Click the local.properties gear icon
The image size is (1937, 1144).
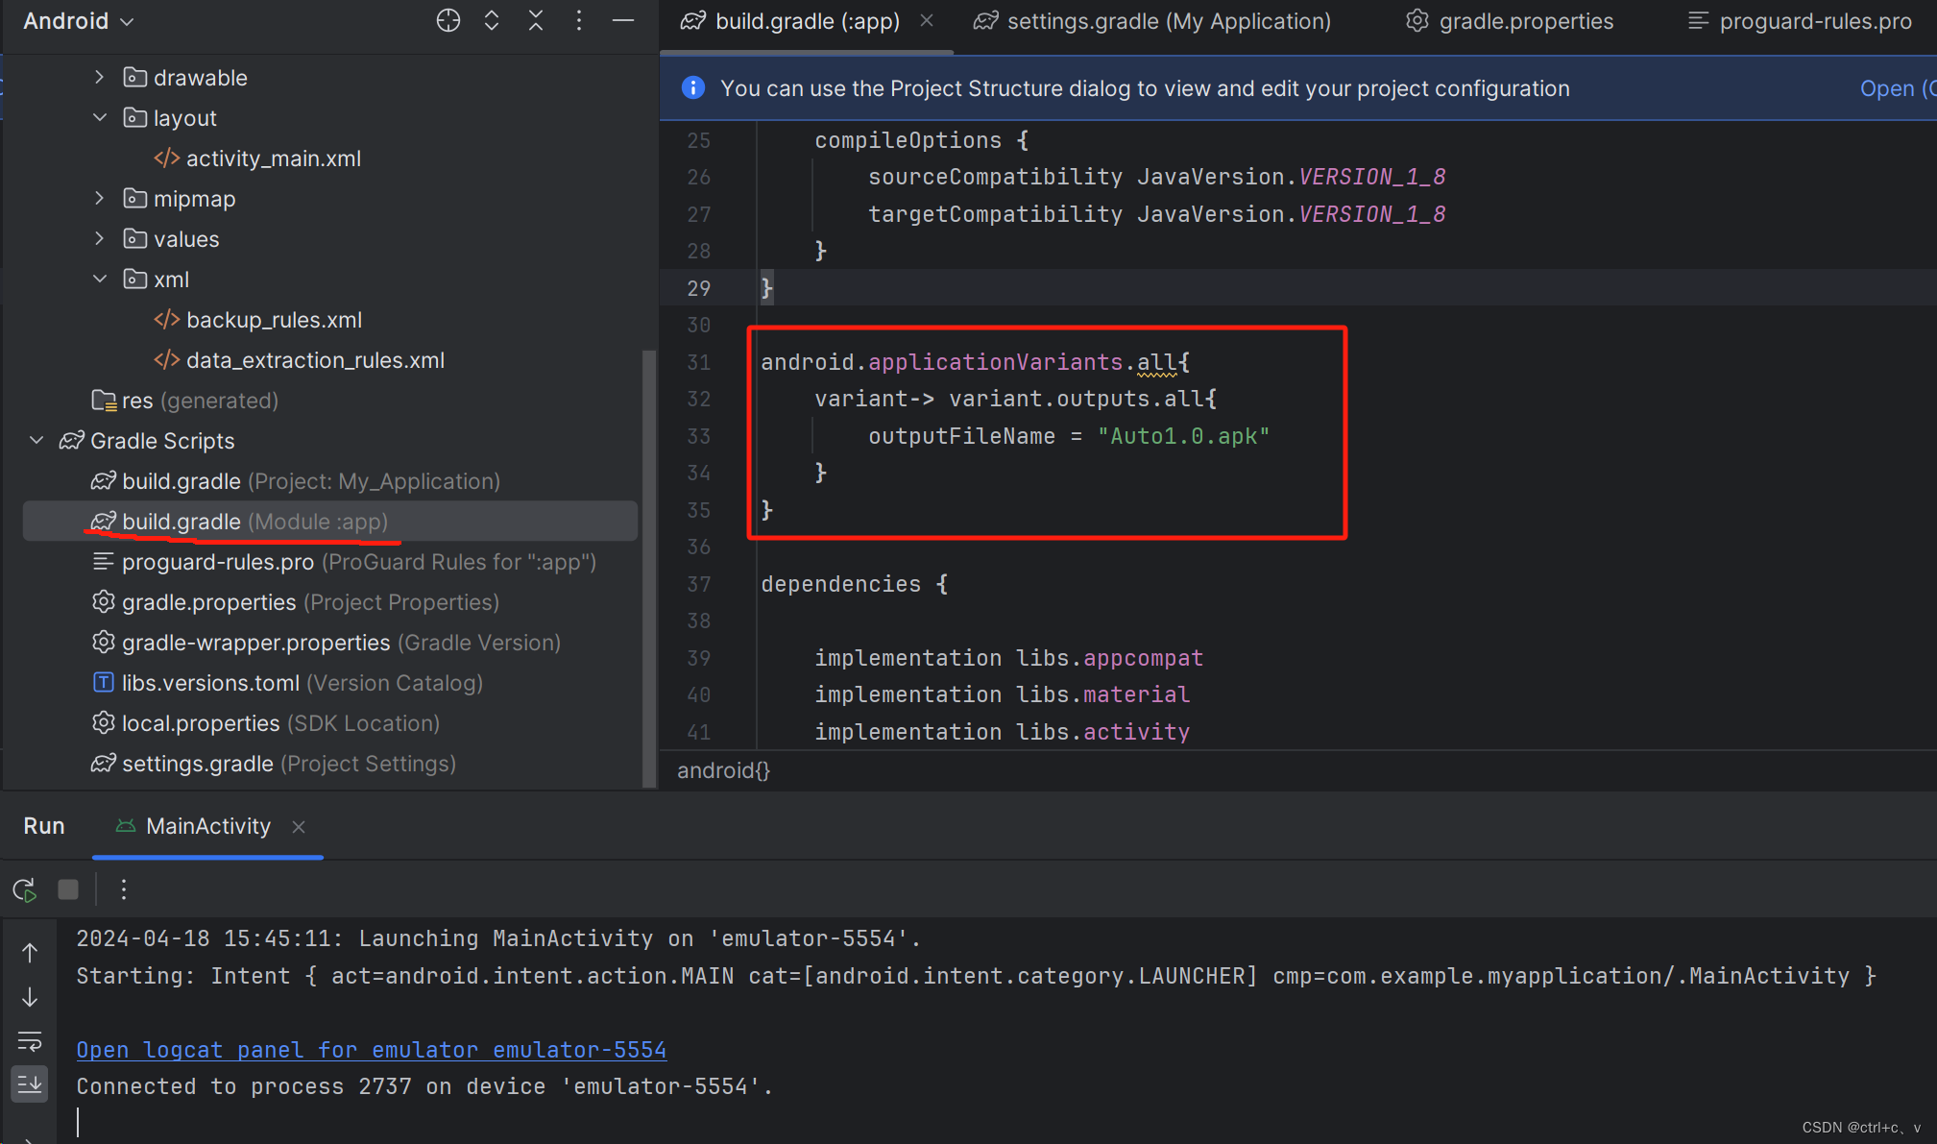coord(103,722)
